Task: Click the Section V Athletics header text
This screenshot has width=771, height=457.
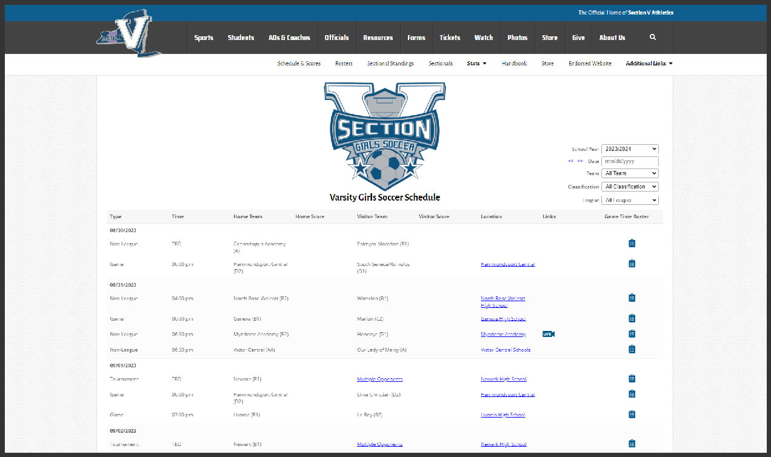Action: pyautogui.click(x=651, y=13)
